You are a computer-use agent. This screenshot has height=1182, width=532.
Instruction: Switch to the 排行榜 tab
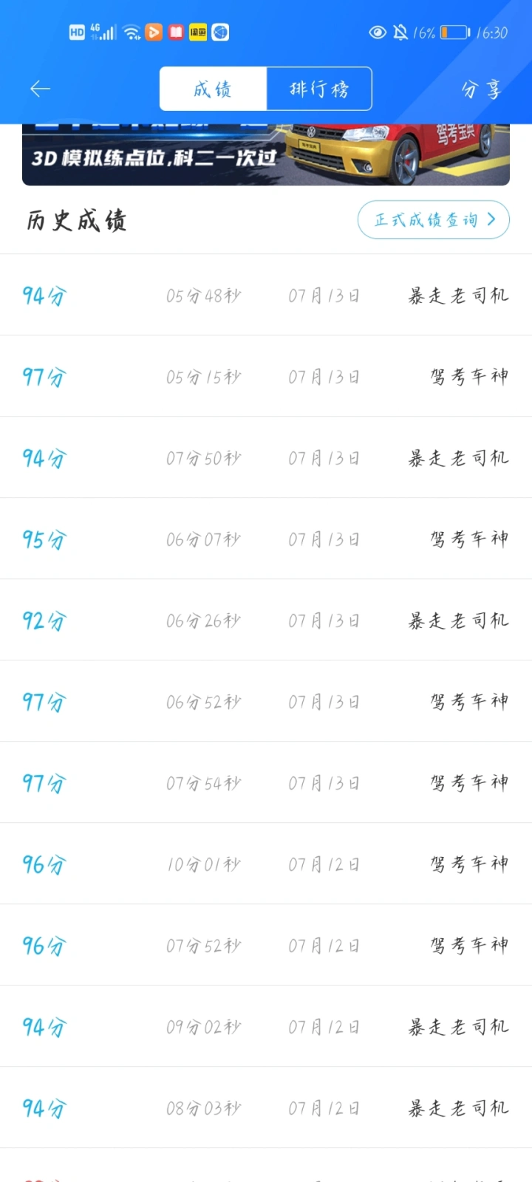tap(319, 89)
